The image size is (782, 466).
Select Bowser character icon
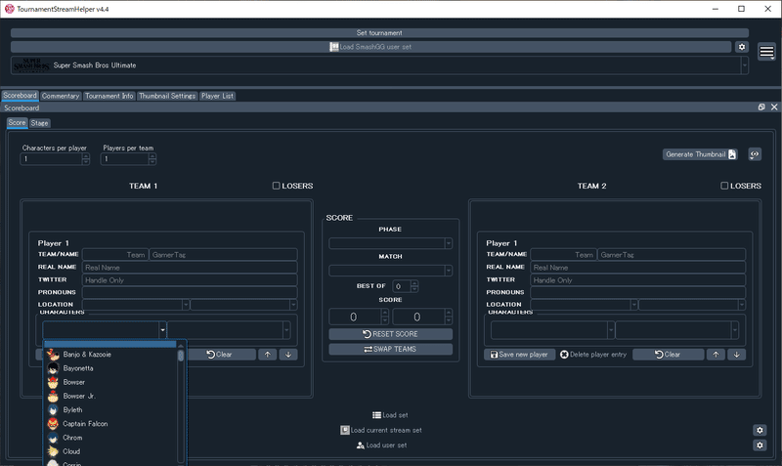coord(53,382)
